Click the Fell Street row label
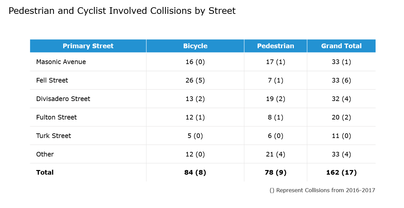This screenshot has height=208, width=404. tap(52, 80)
